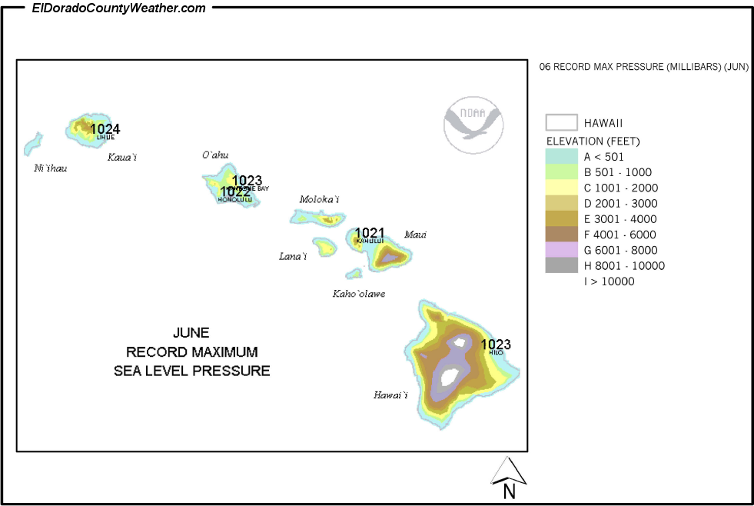
Task: Click the 1022 Honolulu pressure value
Action: pos(235,192)
